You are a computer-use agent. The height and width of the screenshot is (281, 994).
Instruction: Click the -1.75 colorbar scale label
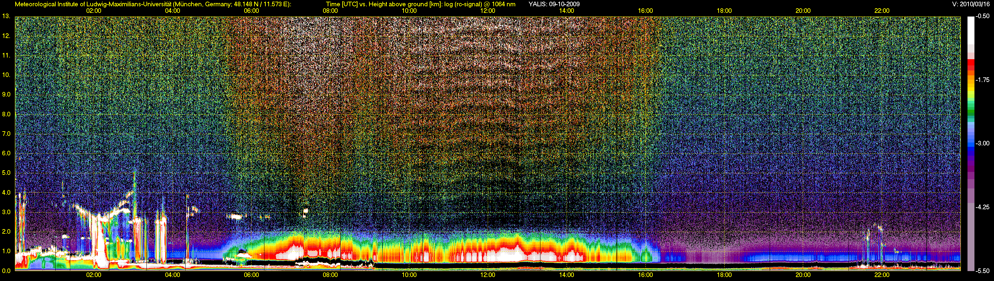[x=982, y=80]
